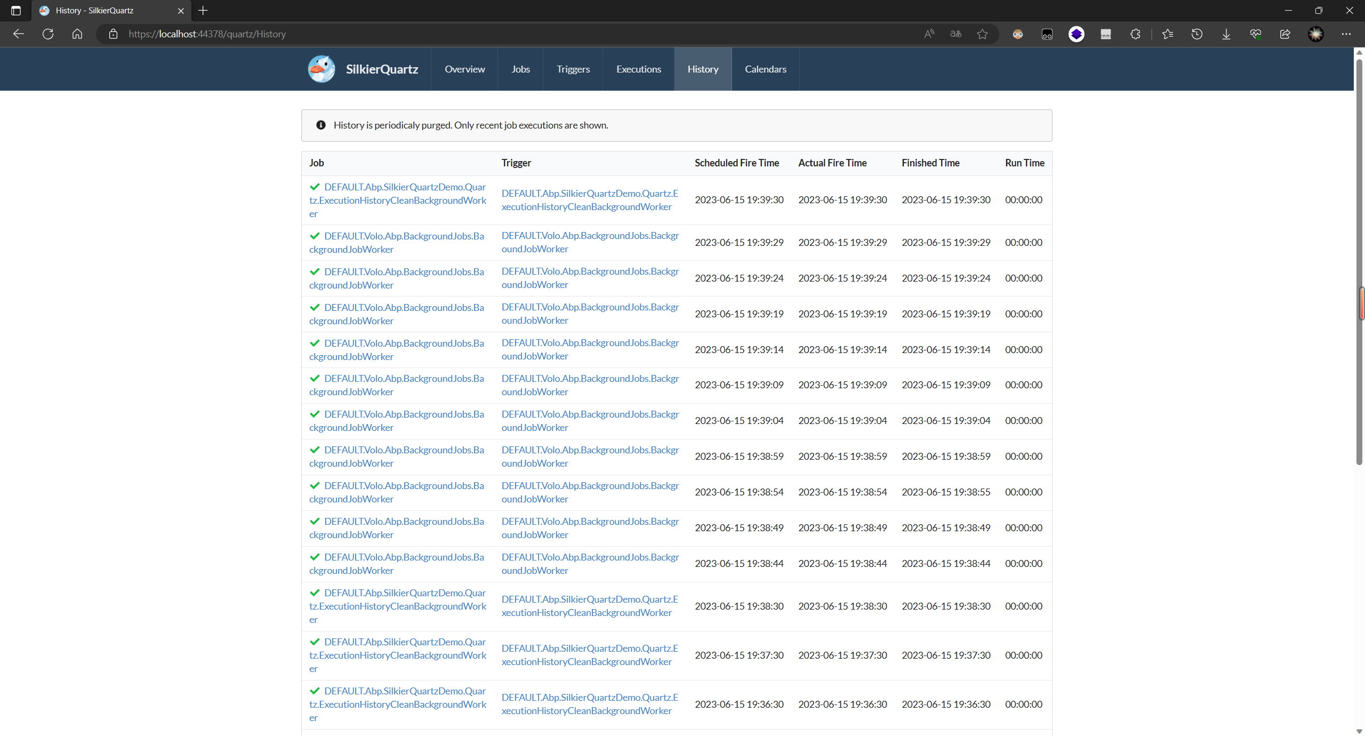Open the Triggers navigation tab
Screen dimensions: 1365x736
(x=573, y=69)
